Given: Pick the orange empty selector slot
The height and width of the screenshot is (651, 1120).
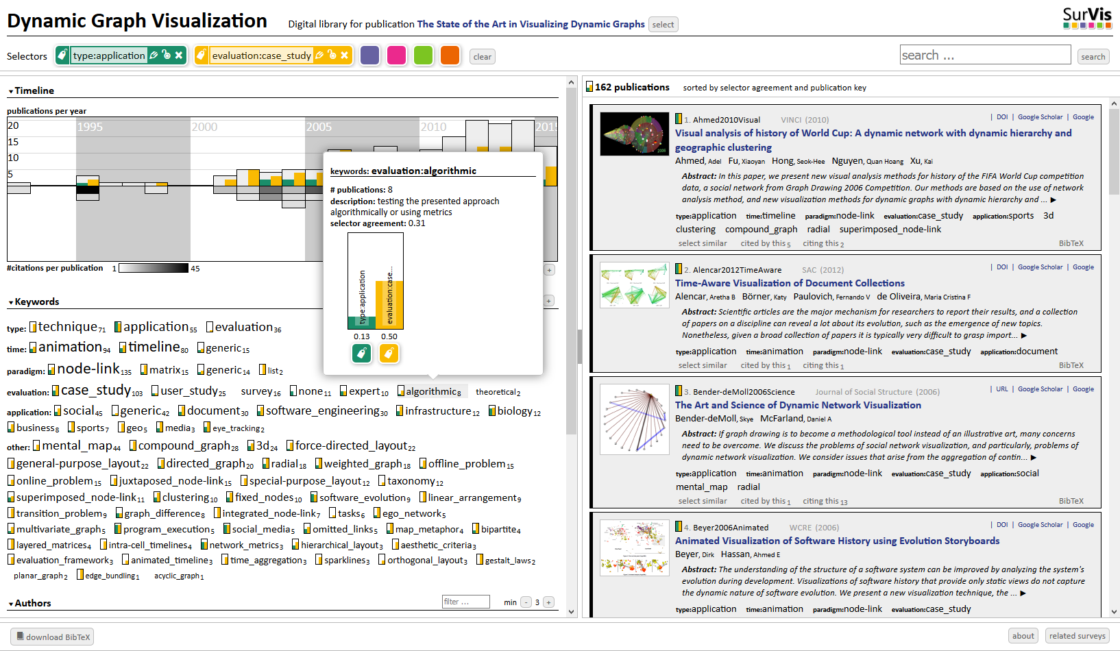Looking at the screenshot, I should point(450,56).
